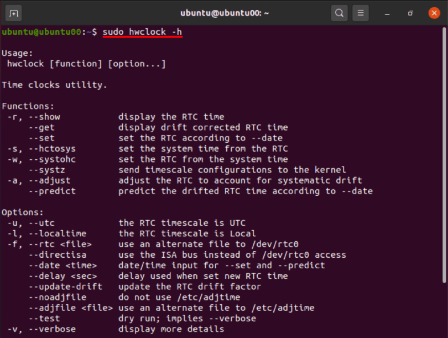Open the hamburger menu
Image resolution: width=448 pixels, height=338 pixels.
(360, 12)
